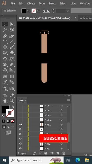Image resolution: width=92 pixels, height=164 pixels.
Task: Click the Layers panel tab
Action: pos(22,100)
